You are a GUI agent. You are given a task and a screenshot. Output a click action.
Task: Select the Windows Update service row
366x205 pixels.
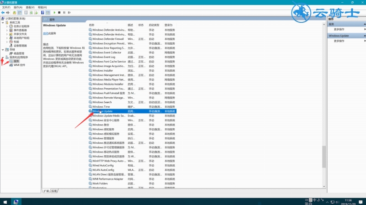point(132,111)
